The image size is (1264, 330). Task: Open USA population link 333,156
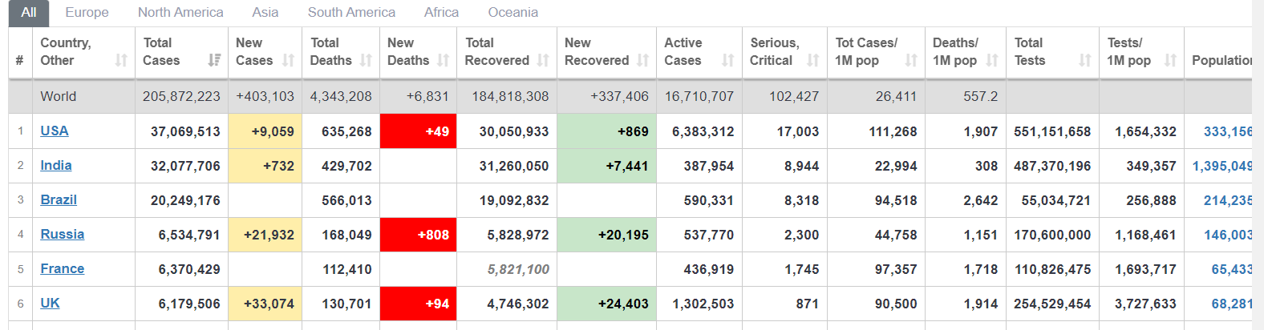tap(1228, 131)
